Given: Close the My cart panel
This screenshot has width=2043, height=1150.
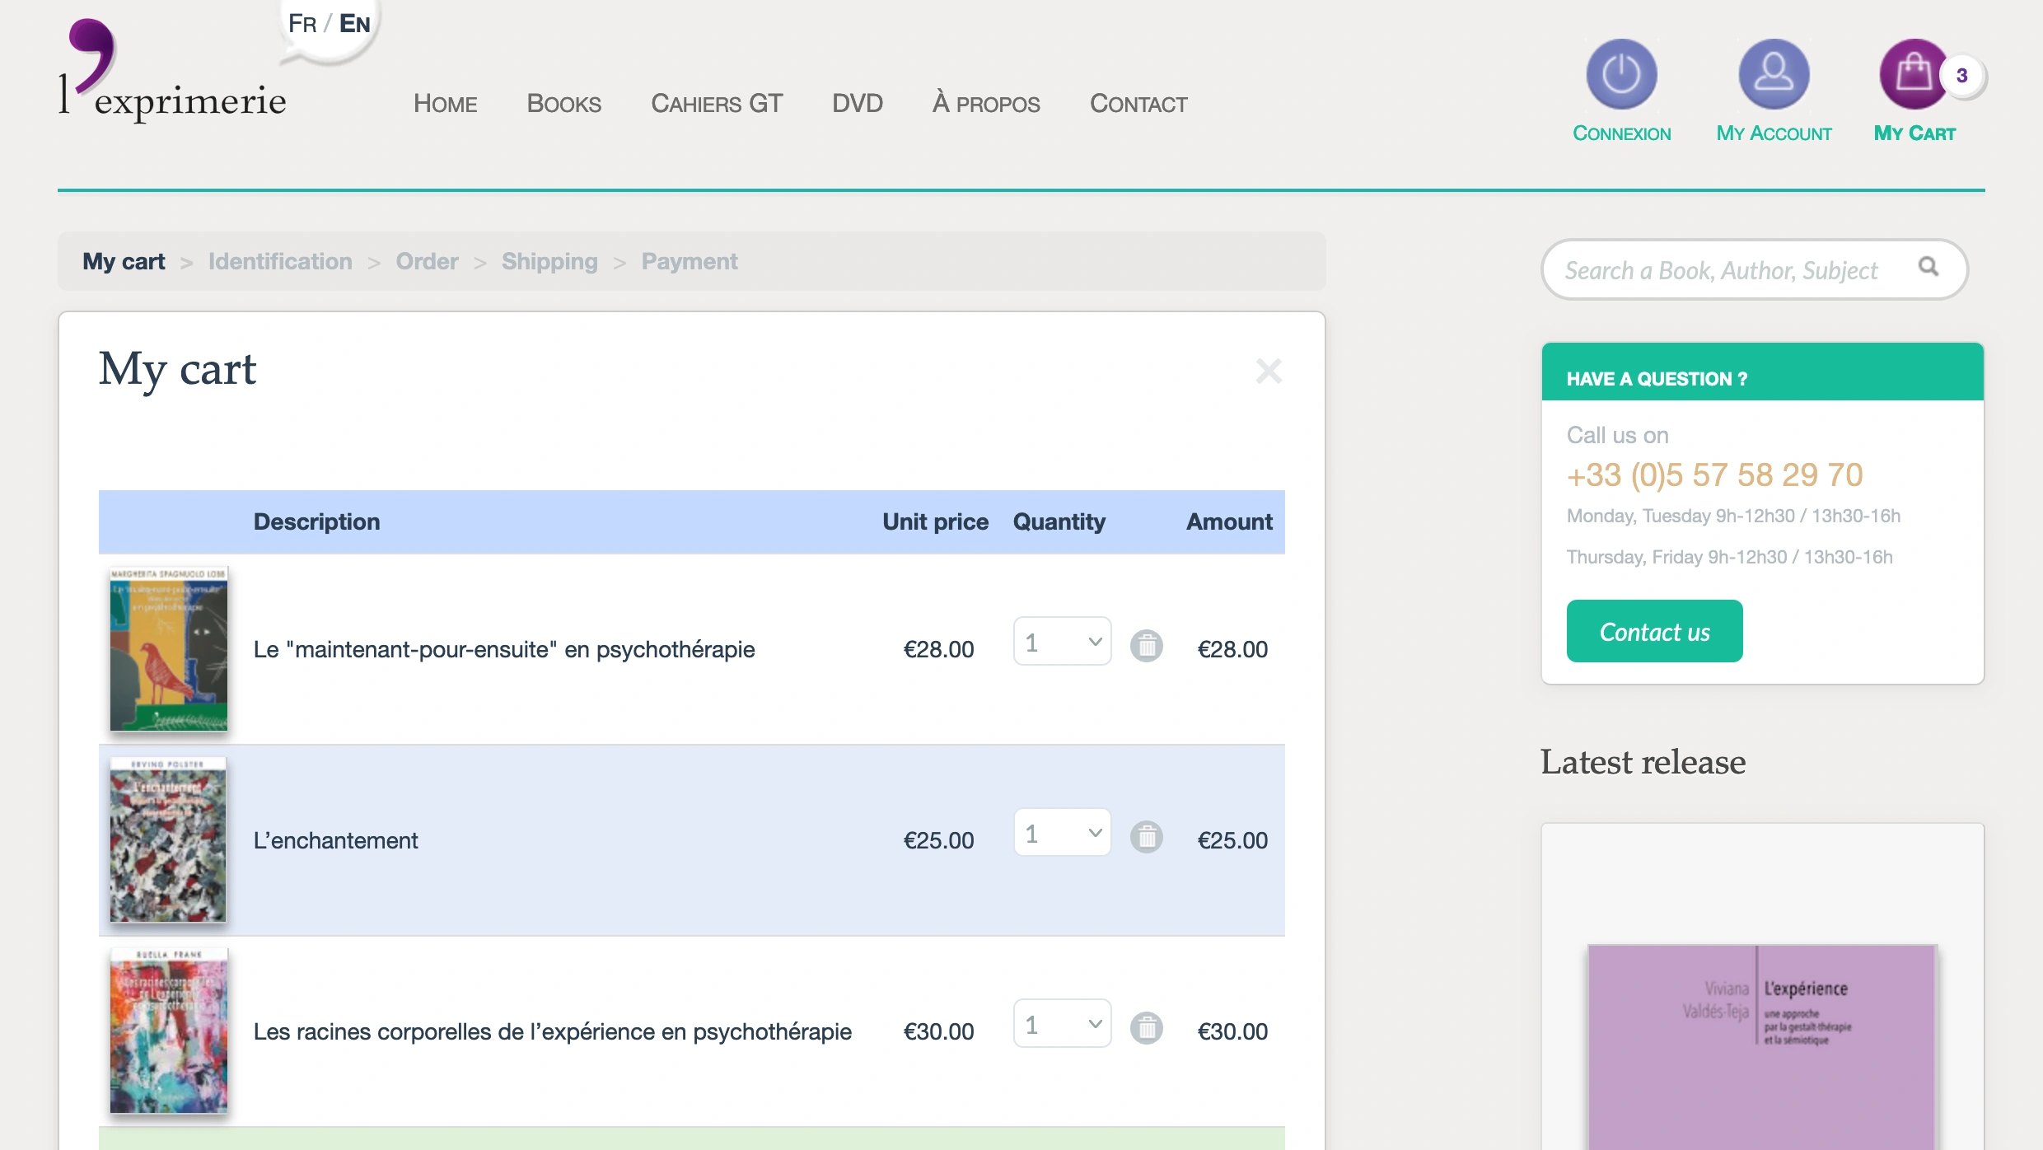Looking at the screenshot, I should [1268, 372].
